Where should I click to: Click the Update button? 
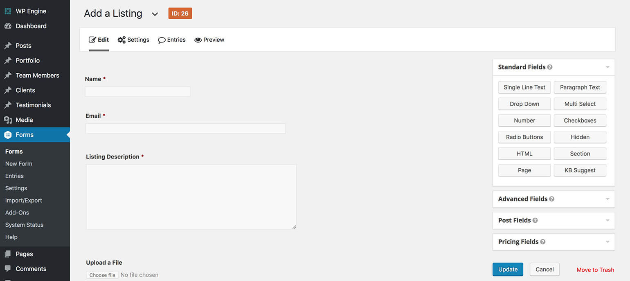[x=508, y=269]
